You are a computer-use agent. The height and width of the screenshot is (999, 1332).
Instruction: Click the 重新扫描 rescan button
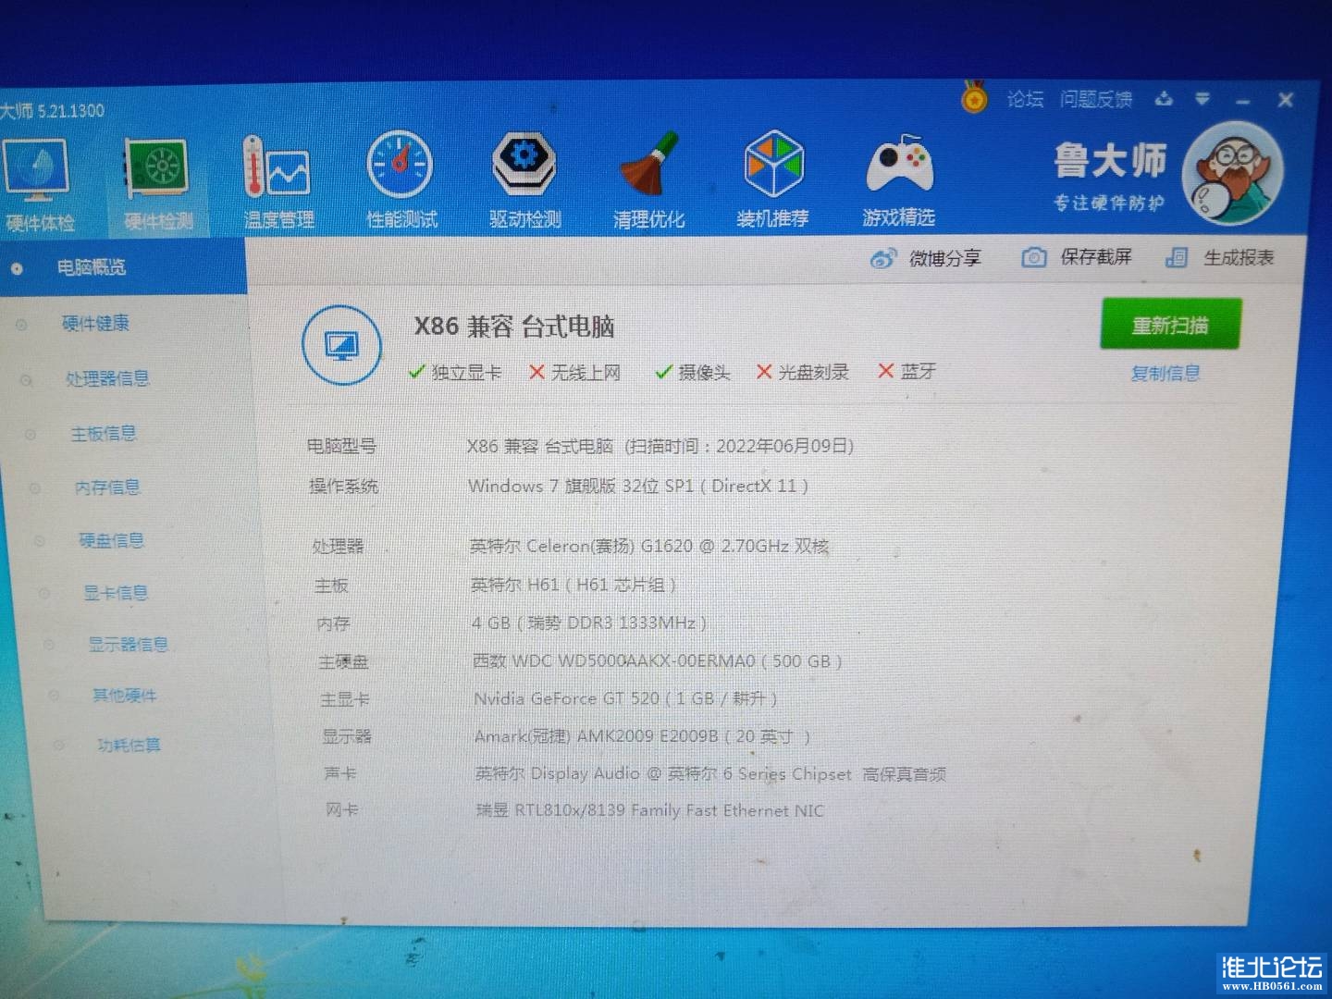pyautogui.click(x=1169, y=325)
